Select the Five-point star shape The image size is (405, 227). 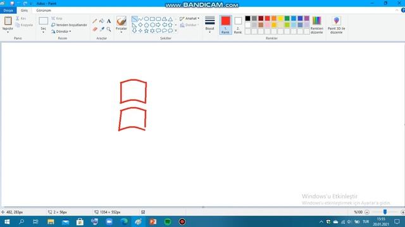click(146, 31)
